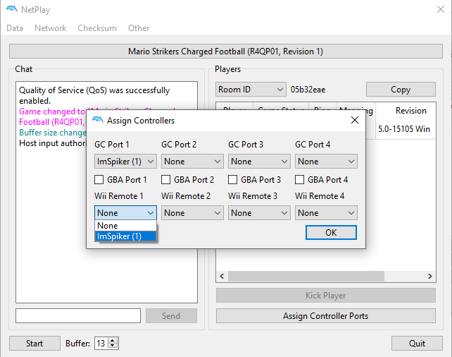Toggle the GBA Port 3 checkbox
452x357 pixels.
[232, 180]
